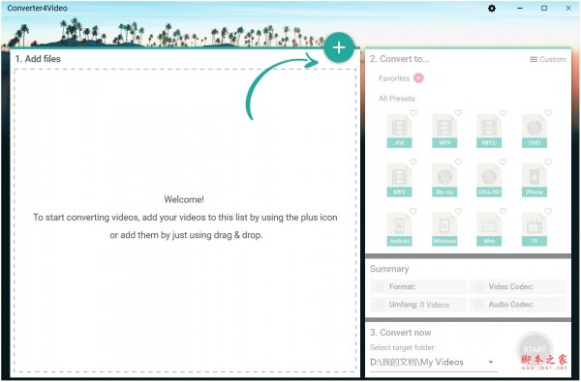Favorite the MP4 preset heart
The width and height of the screenshot is (581, 382).
[458, 113]
